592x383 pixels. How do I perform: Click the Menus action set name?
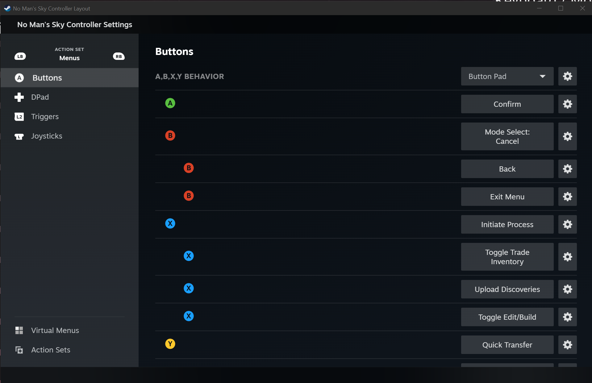(x=69, y=58)
